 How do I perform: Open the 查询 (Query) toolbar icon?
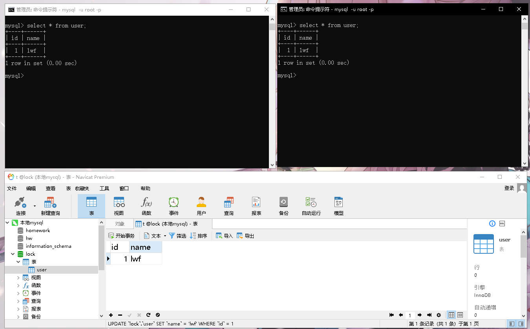point(229,206)
